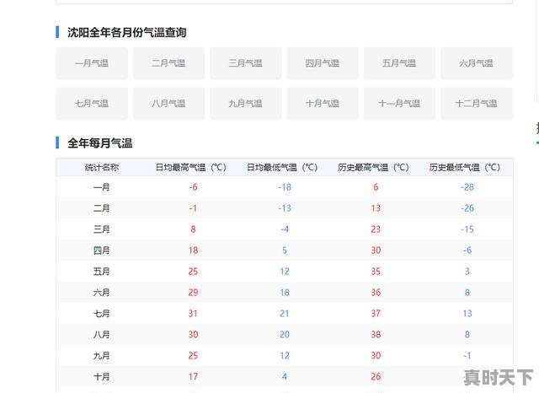Click the 20 average low in 八月 row
This screenshot has height=393, width=539.
pyautogui.click(x=285, y=335)
